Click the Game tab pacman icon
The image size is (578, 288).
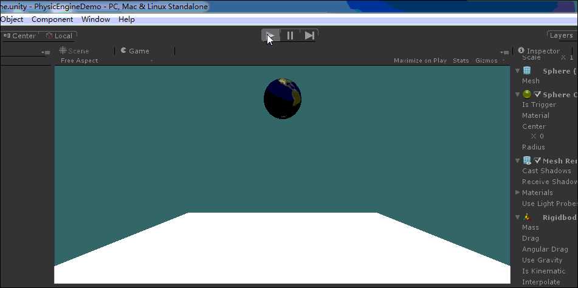click(123, 50)
